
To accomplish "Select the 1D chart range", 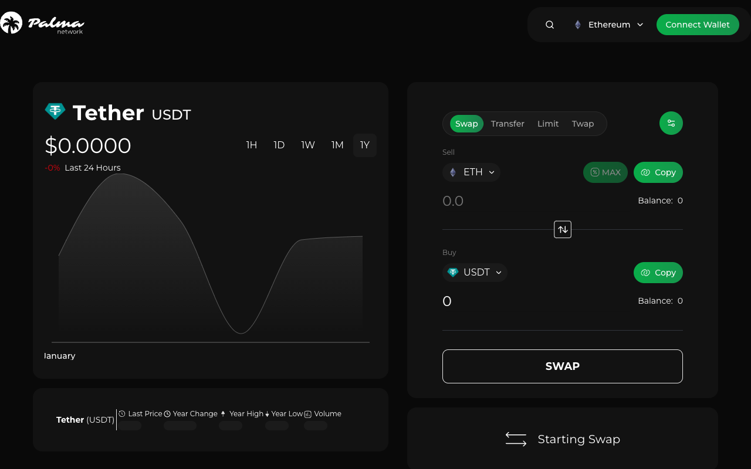I will (x=279, y=145).
